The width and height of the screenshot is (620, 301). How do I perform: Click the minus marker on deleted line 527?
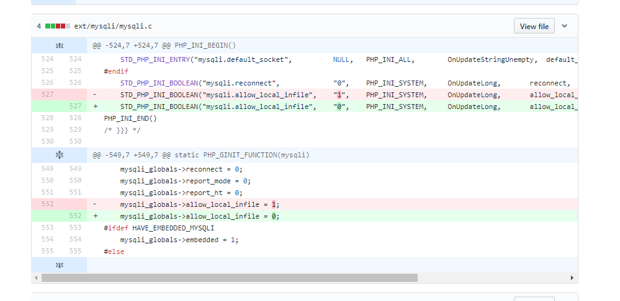[95, 95]
